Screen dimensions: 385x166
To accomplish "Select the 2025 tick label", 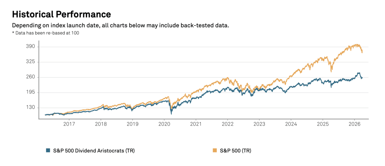I will point(322,124).
